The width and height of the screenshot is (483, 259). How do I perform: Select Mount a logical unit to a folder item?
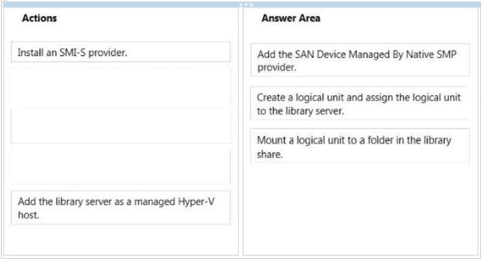coord(360,146)
